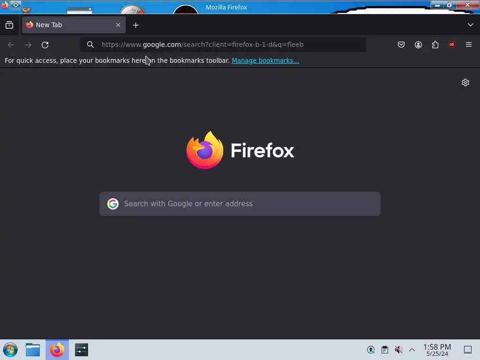The image size is (480, 360).
Task: Expand the List all tabs chevron
Action: coord(471,25)
